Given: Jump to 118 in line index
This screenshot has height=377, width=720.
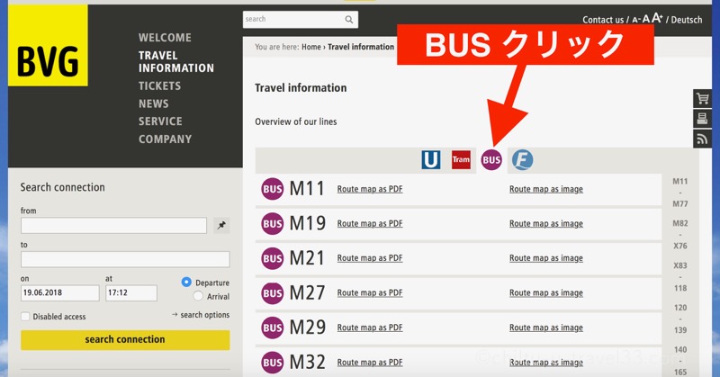Looking at the screenshot, I should click(x=680, y=289).
